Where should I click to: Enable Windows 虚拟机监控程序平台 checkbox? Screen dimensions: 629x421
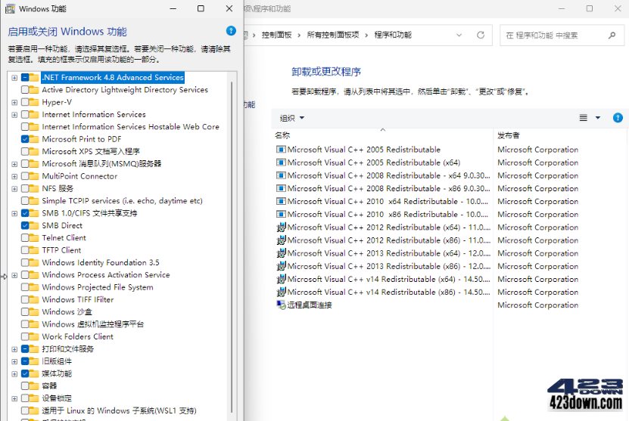(25, 324)
